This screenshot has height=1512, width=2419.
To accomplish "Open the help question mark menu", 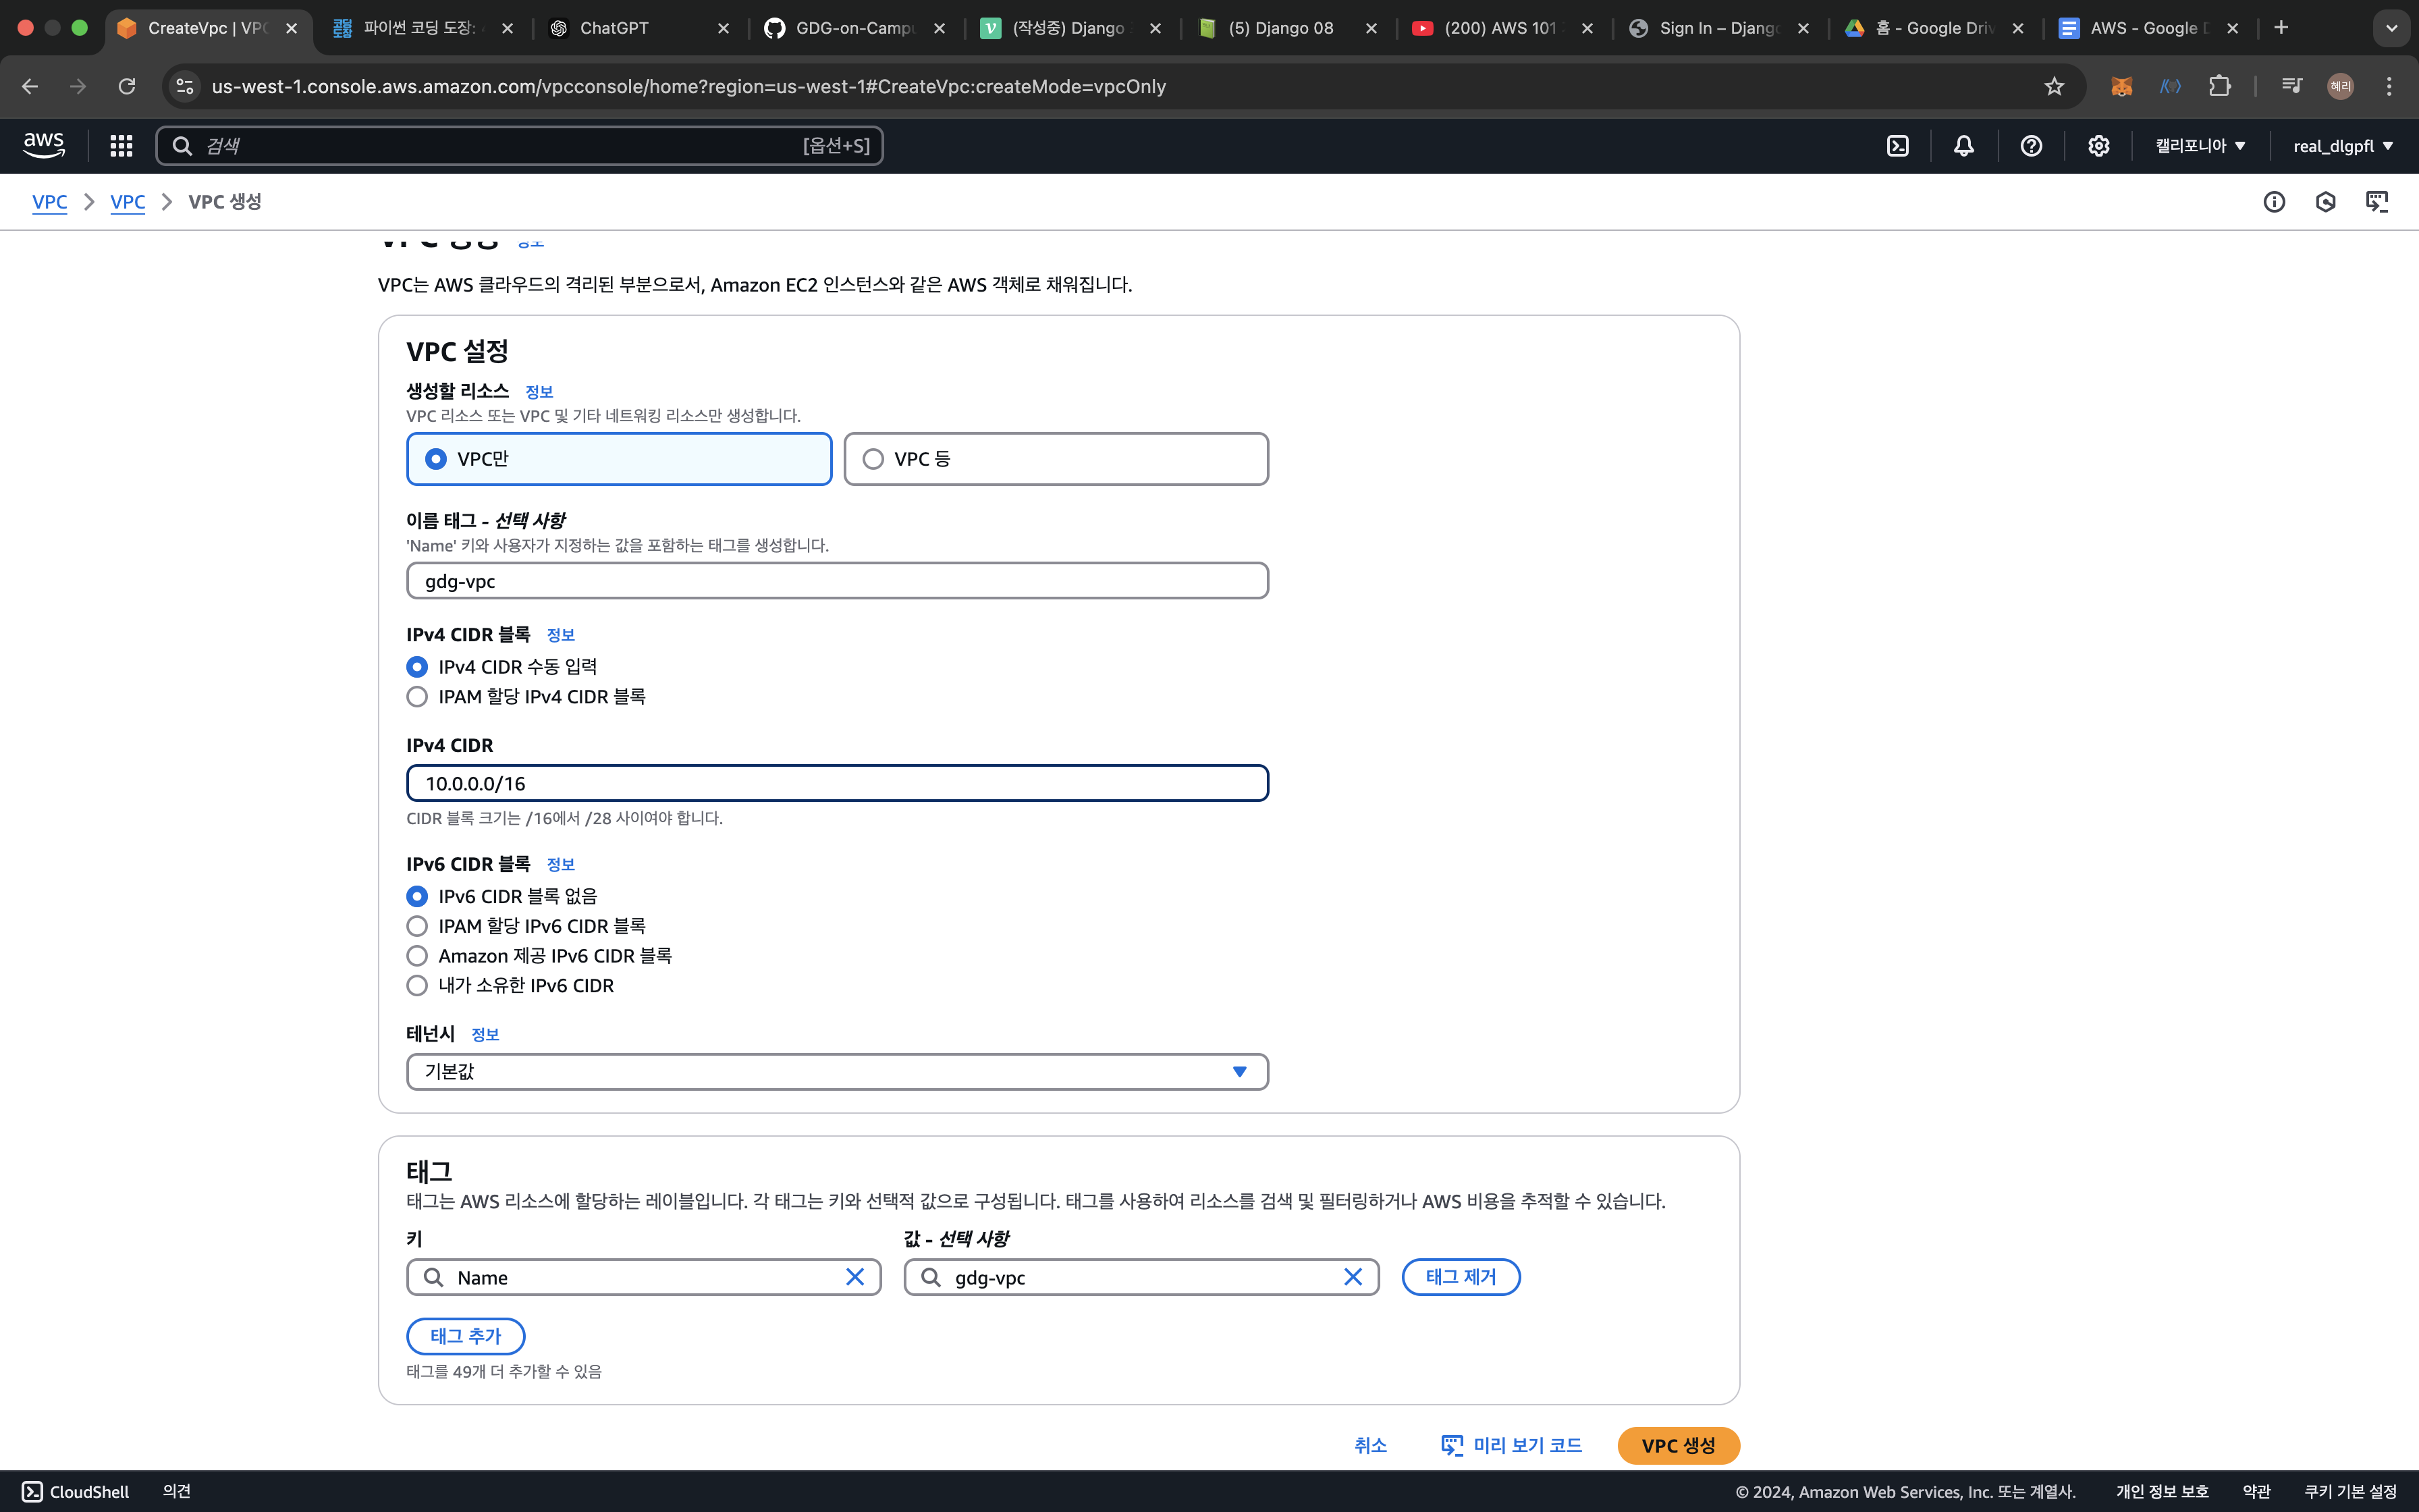I will tap(2030, 146).
